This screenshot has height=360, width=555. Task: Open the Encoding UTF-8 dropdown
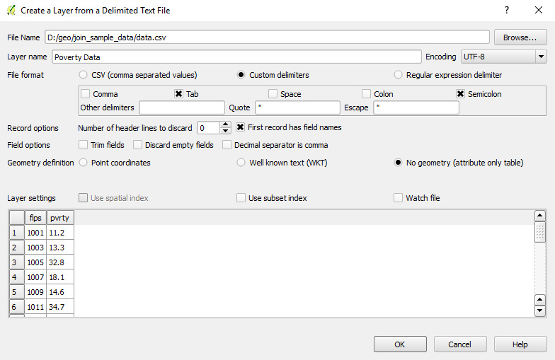[504, 57]
